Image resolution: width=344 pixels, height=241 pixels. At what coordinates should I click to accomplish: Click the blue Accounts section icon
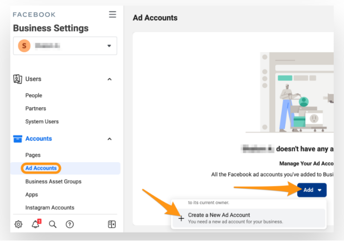18,138
